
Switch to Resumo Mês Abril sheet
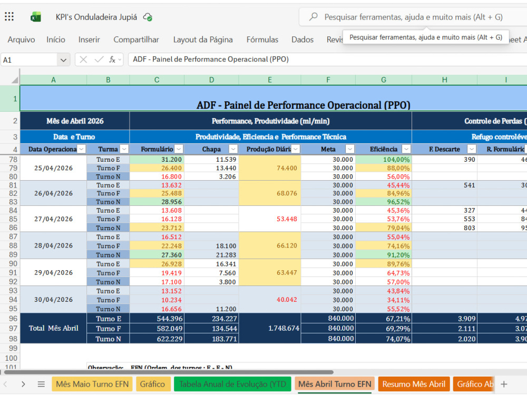coord(414,384)
